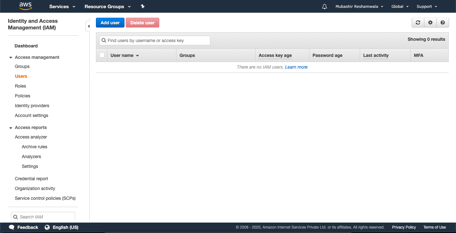
Task: Change language English (US)
Action: (61, 227)
